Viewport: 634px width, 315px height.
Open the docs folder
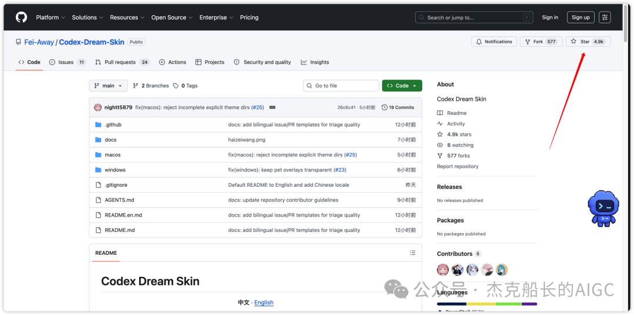click(x=110, y=139)
